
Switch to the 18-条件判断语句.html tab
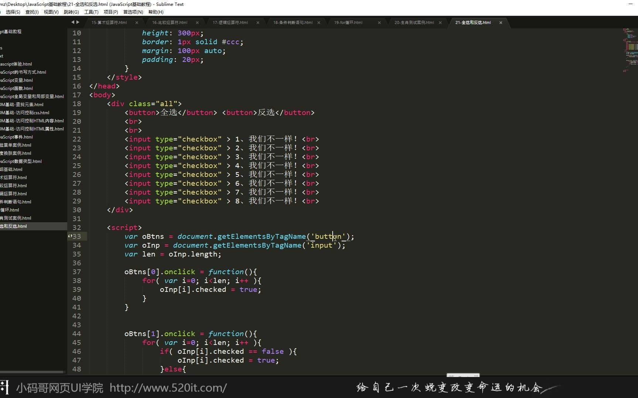[x=293, y=22]
